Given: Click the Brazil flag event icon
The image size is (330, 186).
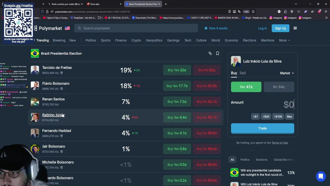Looking at the screenshot, I should coord(35,53).
